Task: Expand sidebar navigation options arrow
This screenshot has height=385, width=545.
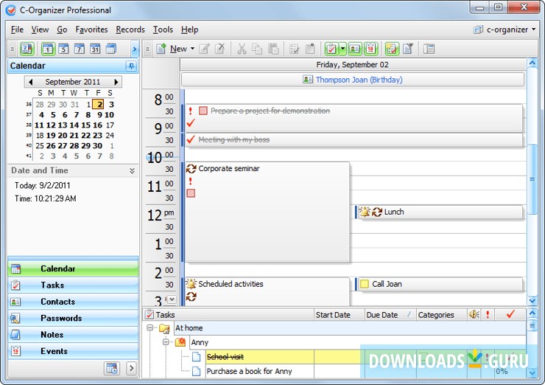Action: (131, 368)
